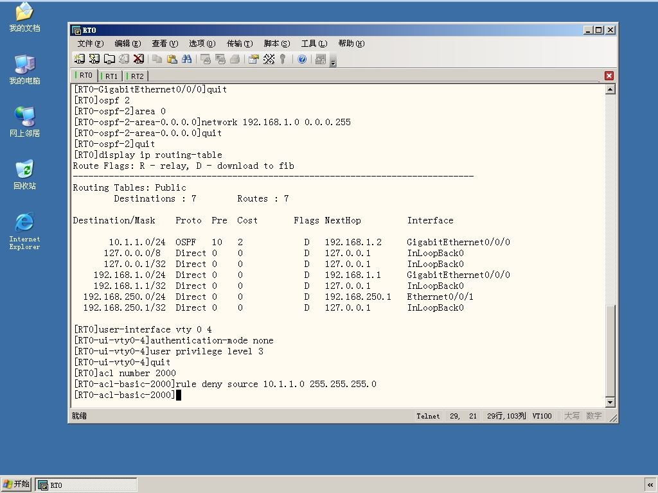The image size is (658, 493).
Task: Click the window resize grip corner
Action: pyautogui.click(x=613, y=418)
